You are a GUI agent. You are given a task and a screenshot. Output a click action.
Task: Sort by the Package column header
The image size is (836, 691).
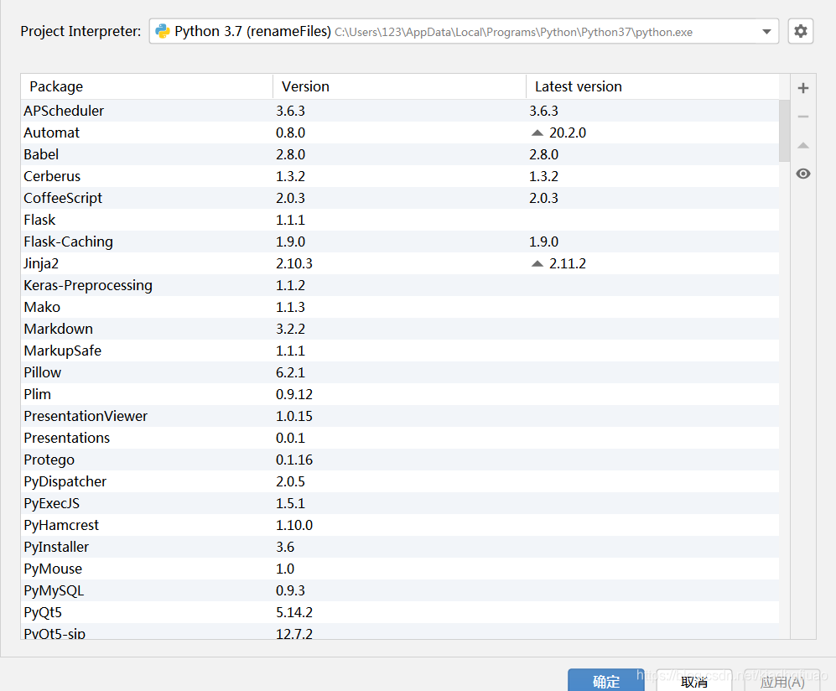tap(147, 86)
